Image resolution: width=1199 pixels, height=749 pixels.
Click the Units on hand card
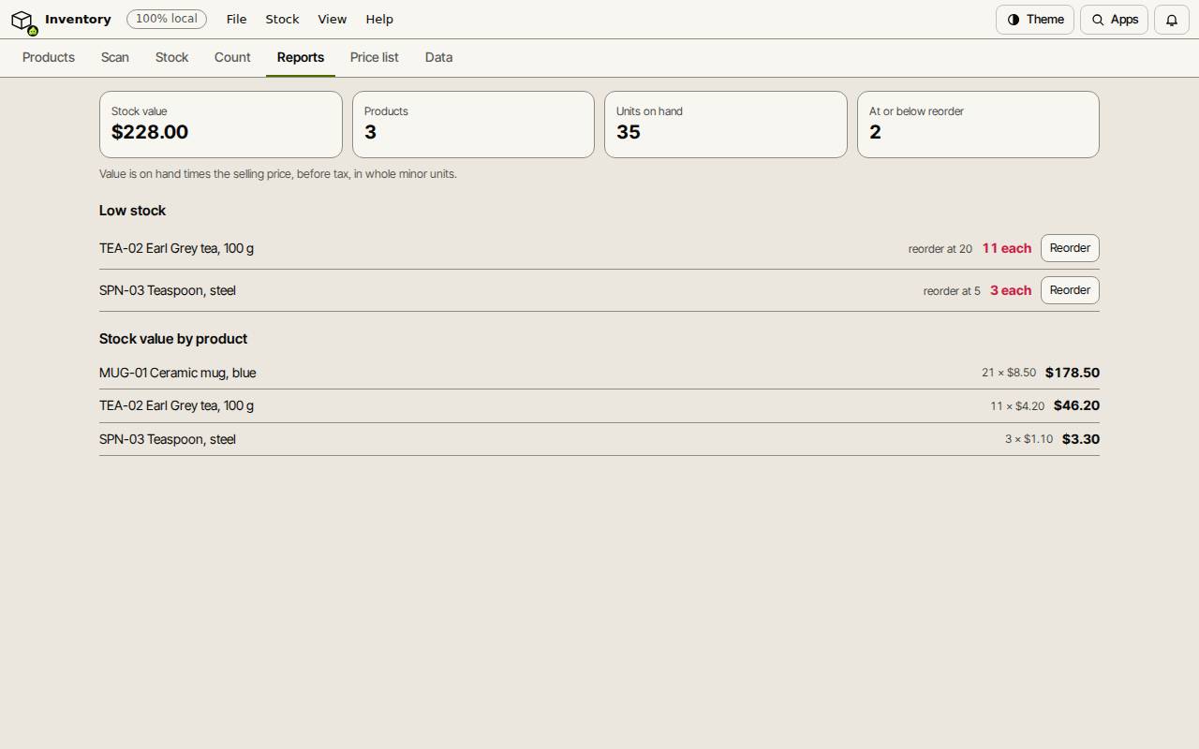pos(726,125)
